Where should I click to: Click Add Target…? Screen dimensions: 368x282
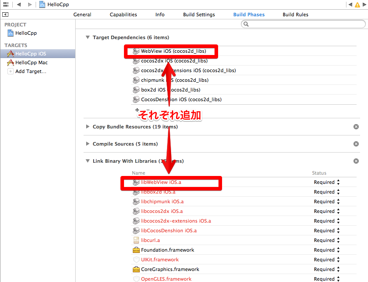tap(31, 71)
